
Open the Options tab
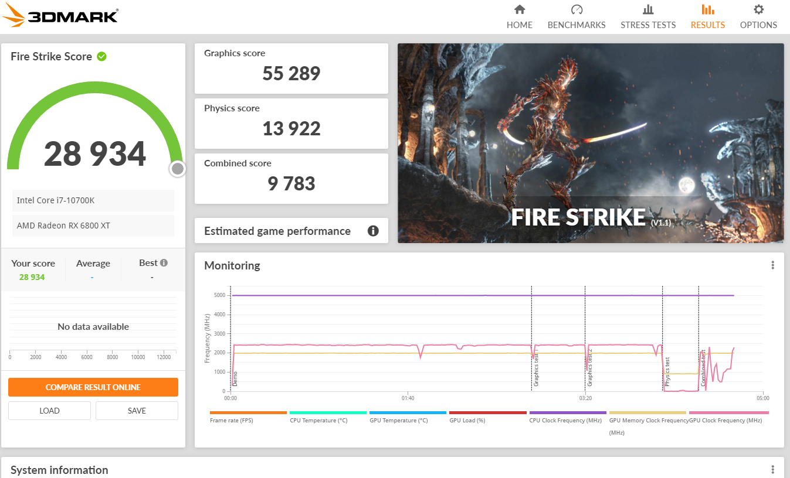tap(758, 17)
